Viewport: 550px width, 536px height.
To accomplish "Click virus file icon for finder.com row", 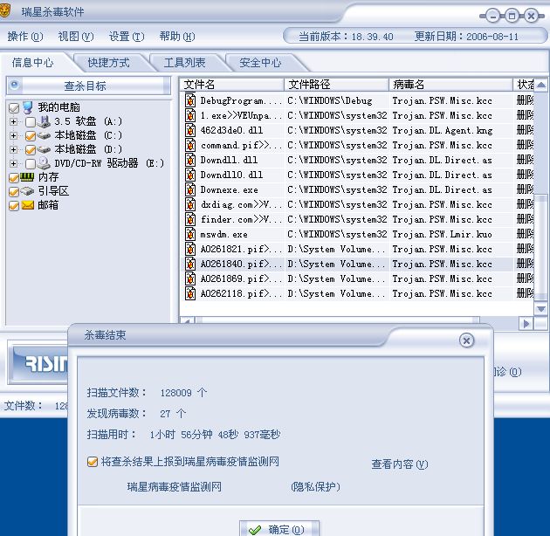I will tap(190, 219).
